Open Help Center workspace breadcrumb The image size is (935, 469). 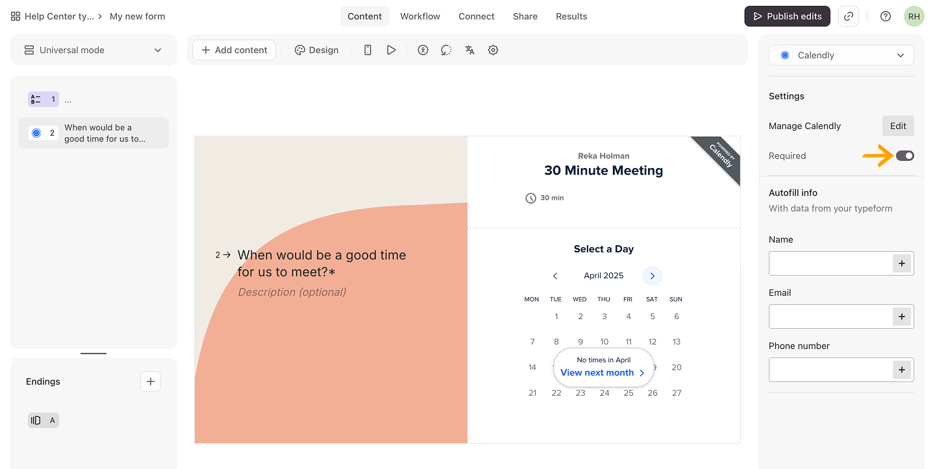point(59,16)
